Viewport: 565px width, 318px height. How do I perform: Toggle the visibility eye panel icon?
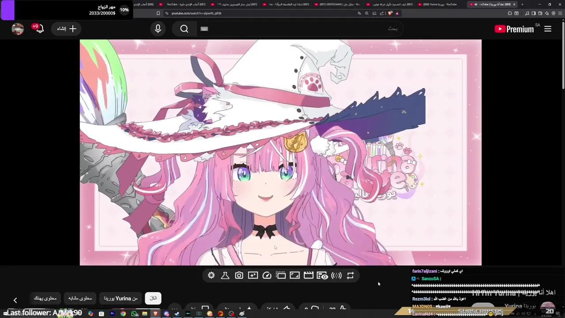pos(322,276)
